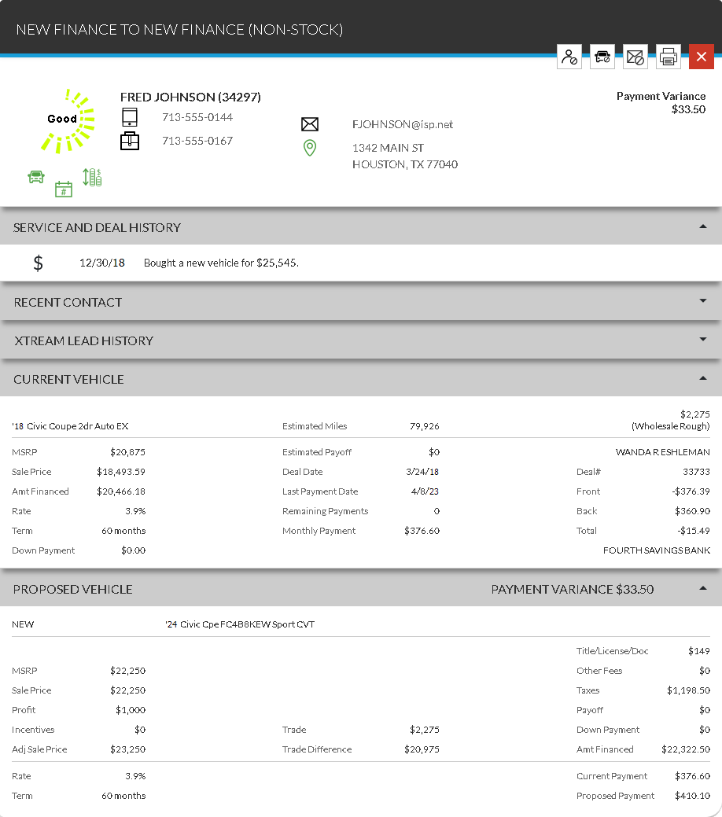Click the work briefcase phone icon
722x817 pixels.
(x=130, y=142)
